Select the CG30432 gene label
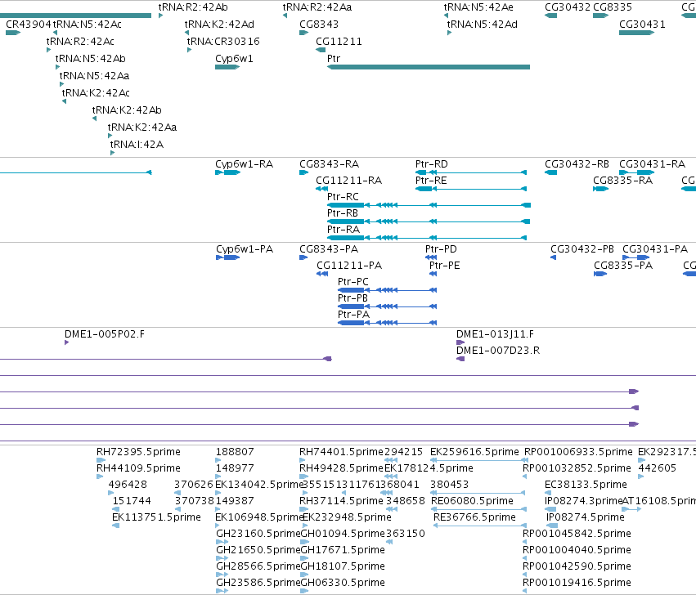This screenshot has width=696, height=595. click(x=568, y=7)
